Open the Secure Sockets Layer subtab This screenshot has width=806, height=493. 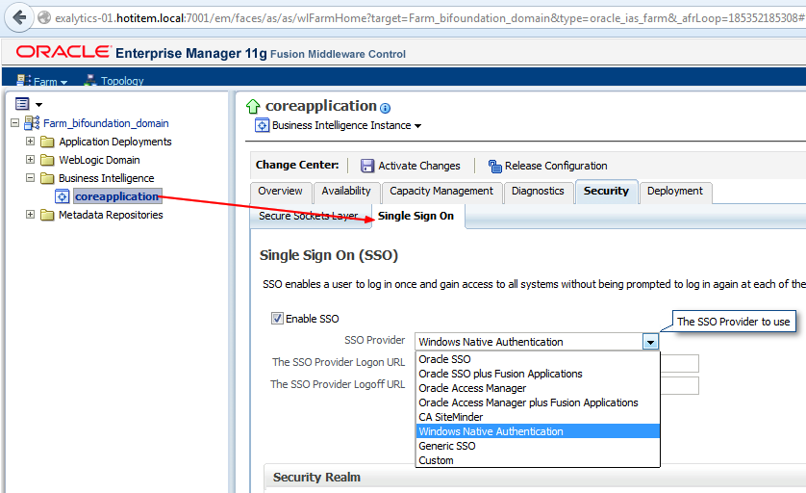(x=308, y=217)
